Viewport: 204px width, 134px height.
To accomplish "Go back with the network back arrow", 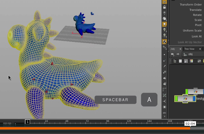I will [x=173, y=54].
